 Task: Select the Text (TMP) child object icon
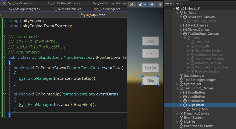[x=189, y=109]
